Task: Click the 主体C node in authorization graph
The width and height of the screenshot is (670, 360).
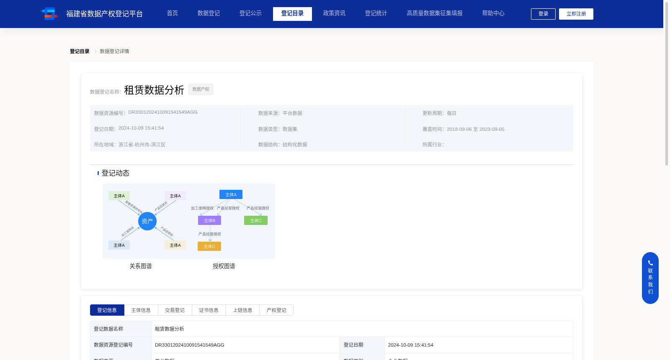Action: 256,220
